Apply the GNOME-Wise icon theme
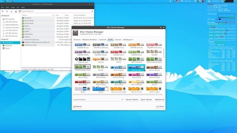 [136, 53]
